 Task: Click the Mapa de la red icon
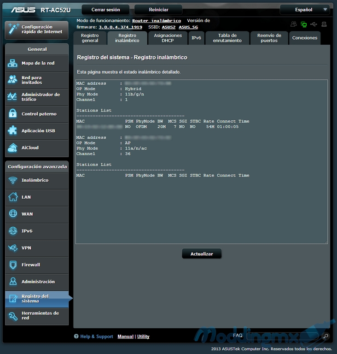tap(12, 63)
